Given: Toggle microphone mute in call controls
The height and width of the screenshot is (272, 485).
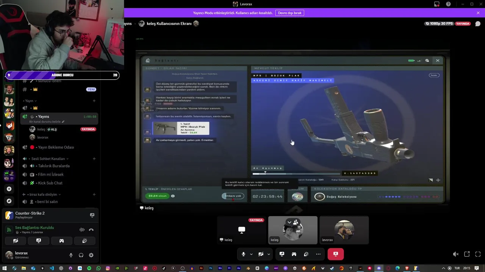Looking at the screenshot, I should [244, 254].
